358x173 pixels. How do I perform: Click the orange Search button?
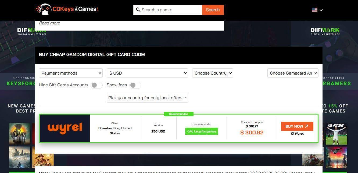pos(213,10)
